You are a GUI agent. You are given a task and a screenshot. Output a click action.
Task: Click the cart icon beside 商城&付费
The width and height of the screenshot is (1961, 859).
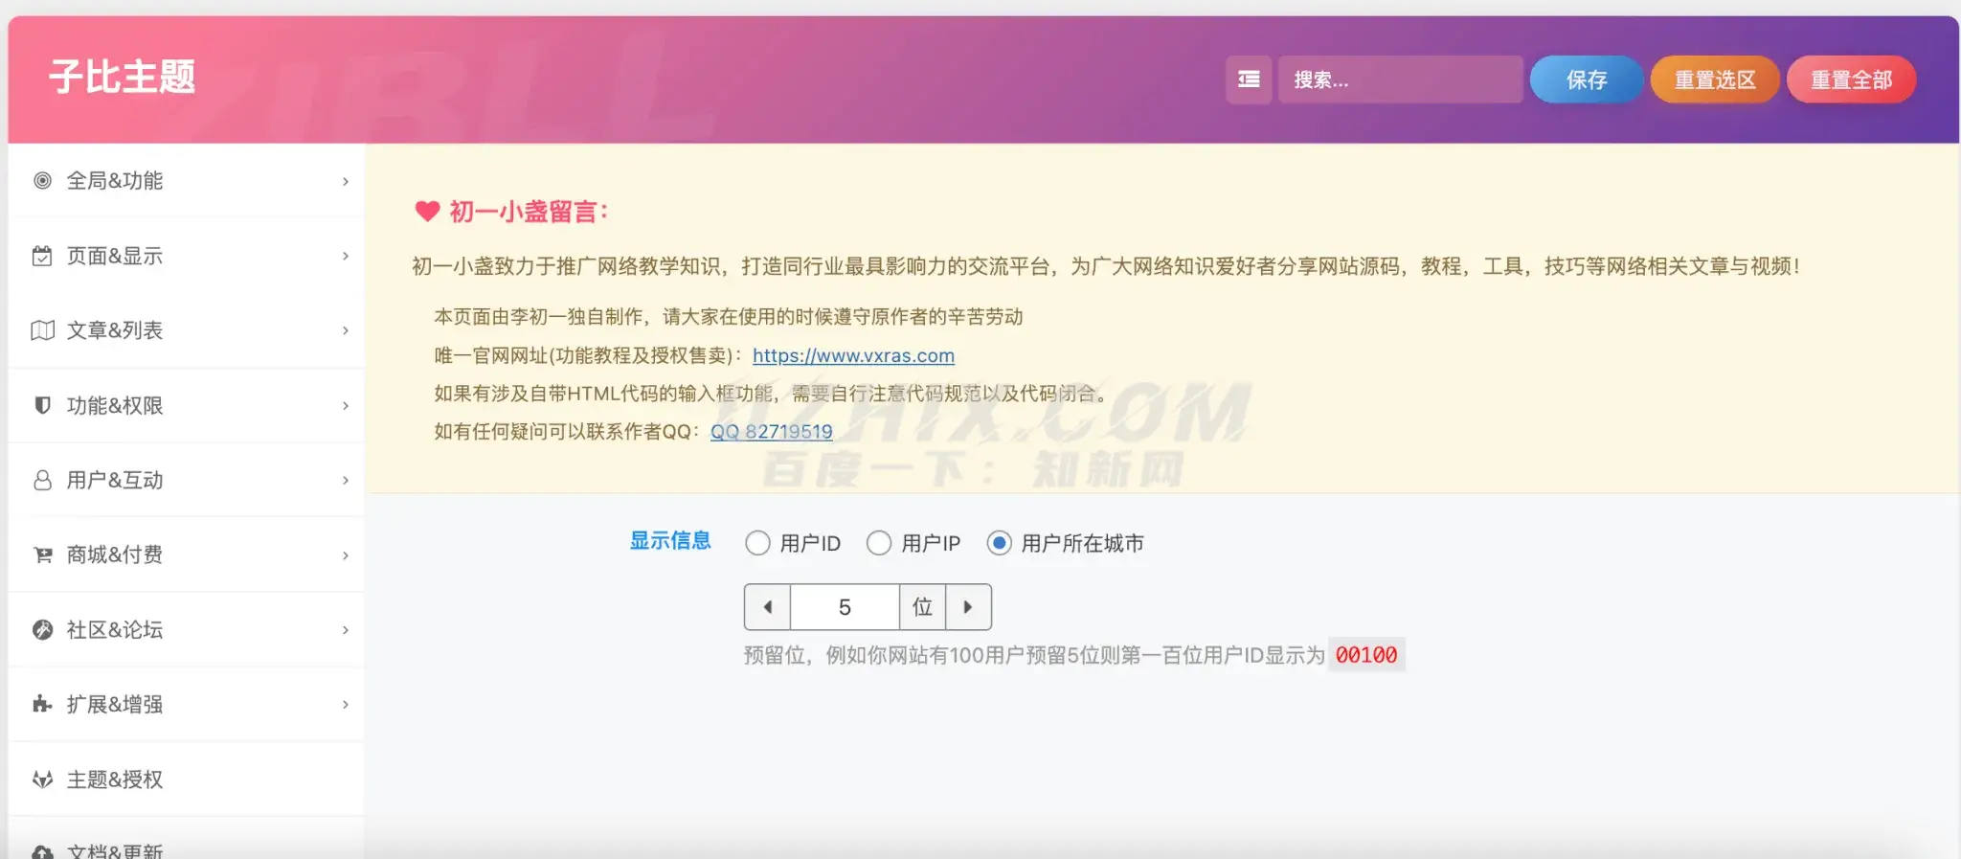[x=42, y=554]
